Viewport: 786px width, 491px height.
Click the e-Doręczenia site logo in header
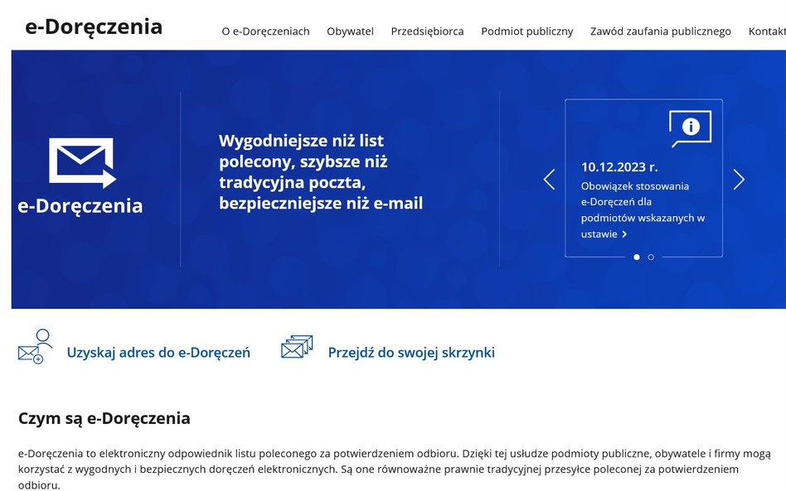tap(94, 27)
